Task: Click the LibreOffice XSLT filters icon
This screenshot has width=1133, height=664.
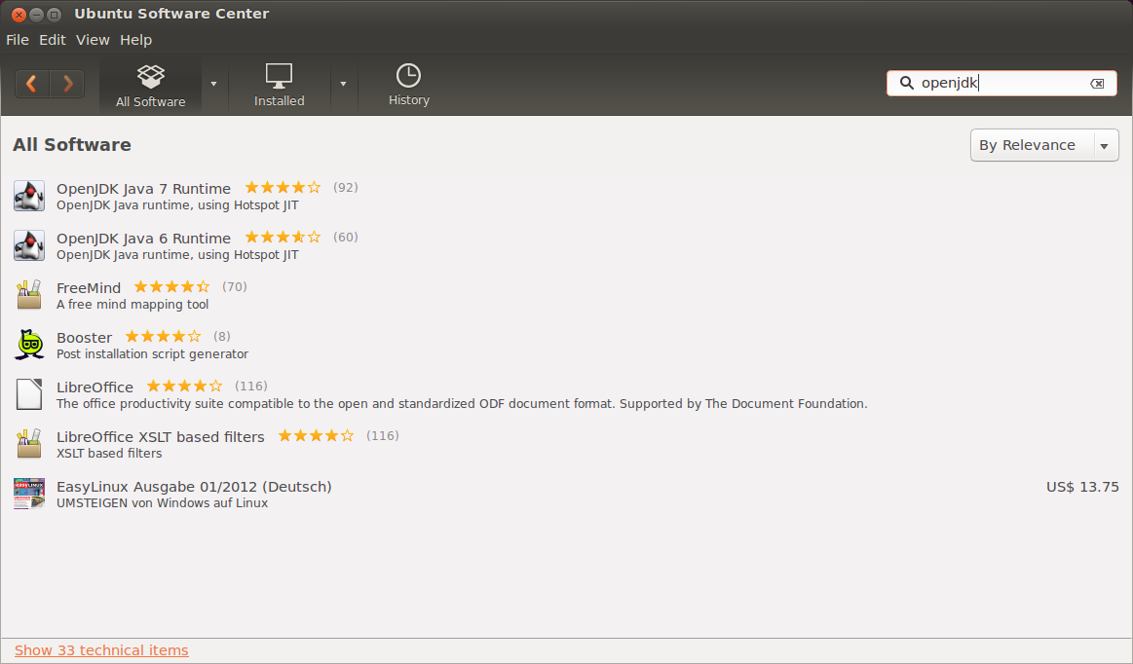Action: pyautogui.click(x=29, y=444)
